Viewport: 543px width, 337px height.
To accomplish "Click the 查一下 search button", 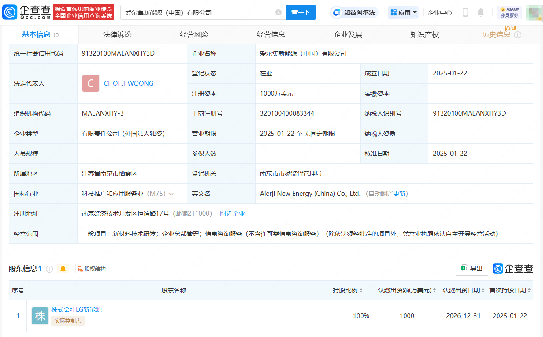I will pos(301,12).
